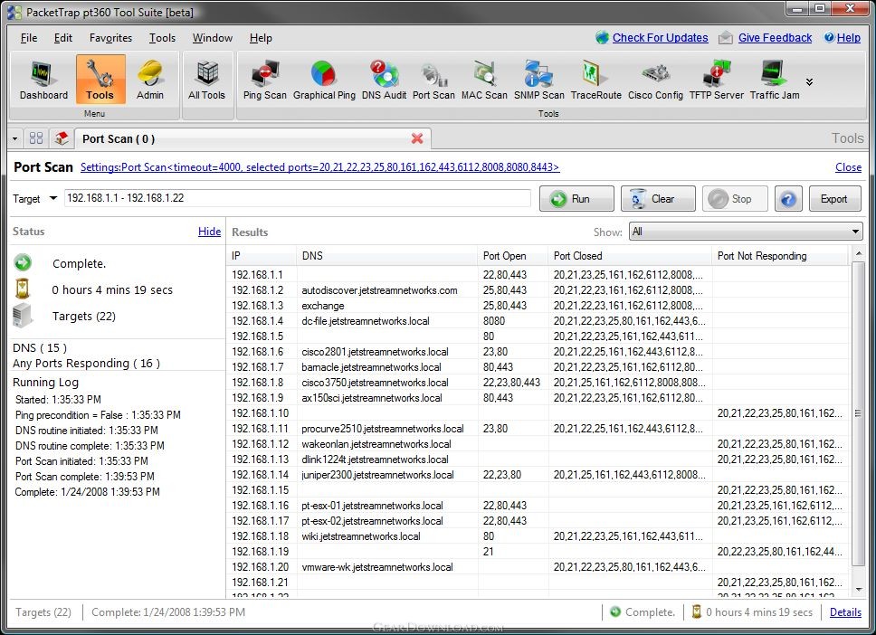
Task: Click the Target IP range field
Action: coord(297,198)
